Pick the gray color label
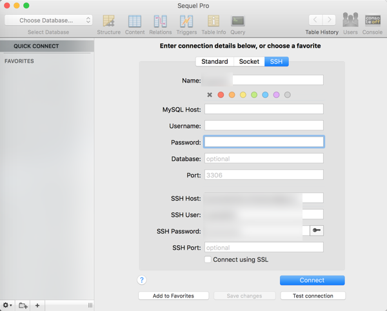387x311 pixels. [x=287, y=95]
